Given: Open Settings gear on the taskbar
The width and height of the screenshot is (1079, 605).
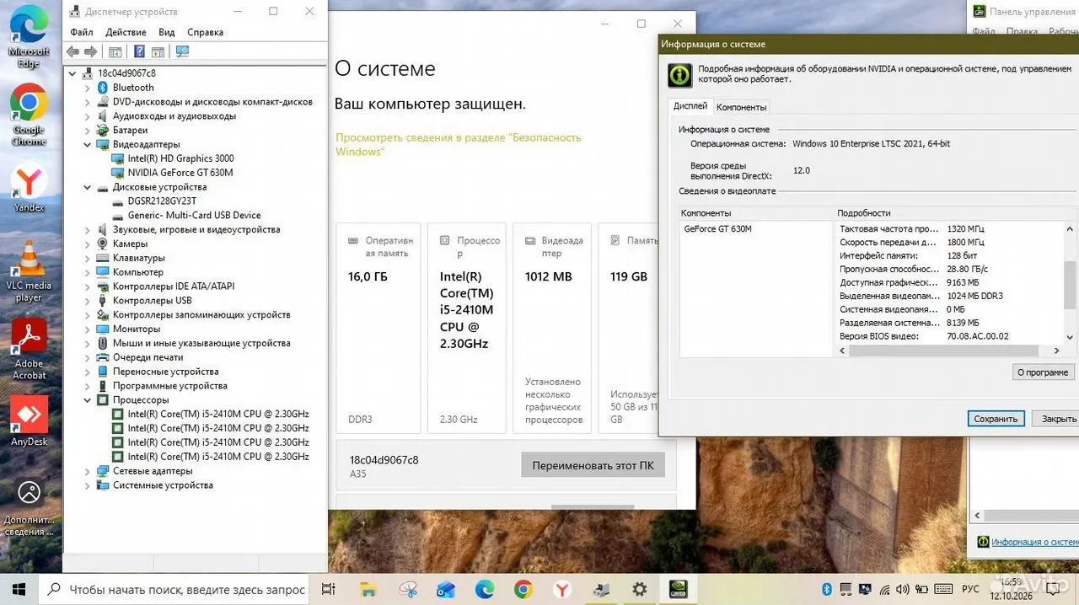Looking at the screenshot, I should coord(640,589).
